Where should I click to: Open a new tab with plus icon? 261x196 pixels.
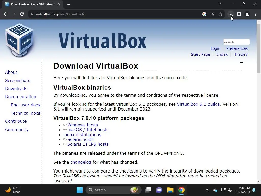[x=69, y=4]
